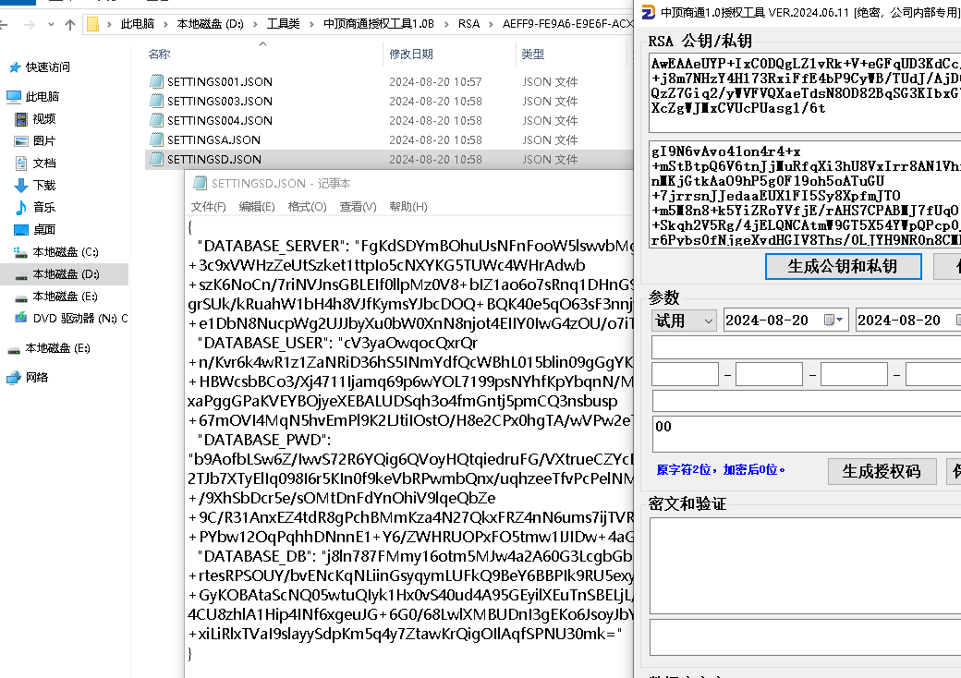This screenshot has width=961, height=678.
Task: Open 下载 folder in the sidebar
Action: pyautogui.click(x=44, y=185)
